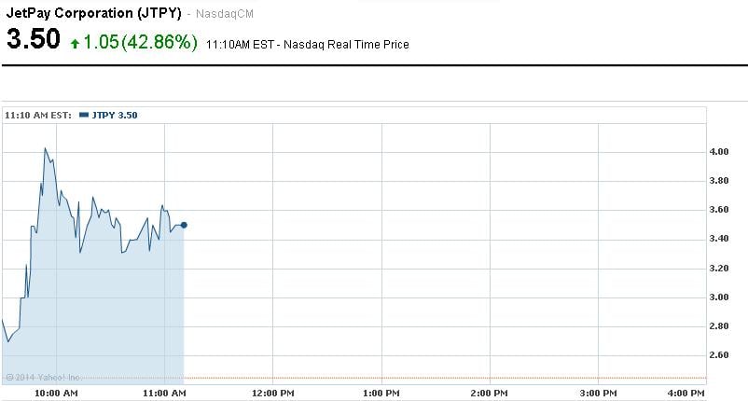Click the 3:00 PM time axis label
The image size is (748, 401).
tap(597, 394)
